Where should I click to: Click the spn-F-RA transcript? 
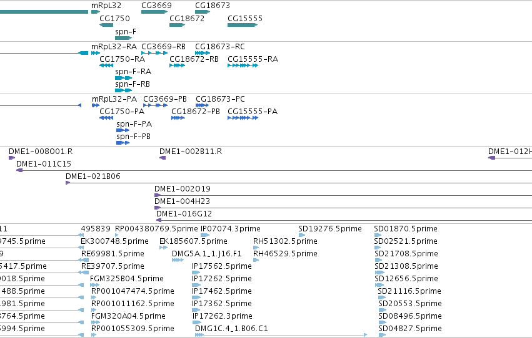[x=124, y=78]
